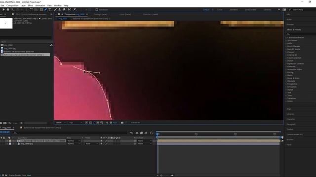The height and width of the screenshot is (177, 316).
Task: Open the Composition menu
Action: (12, 5)
